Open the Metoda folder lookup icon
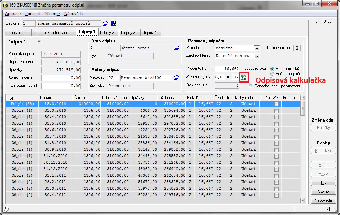Viewport: 340px width, 215px height. [x=176, y=78]
